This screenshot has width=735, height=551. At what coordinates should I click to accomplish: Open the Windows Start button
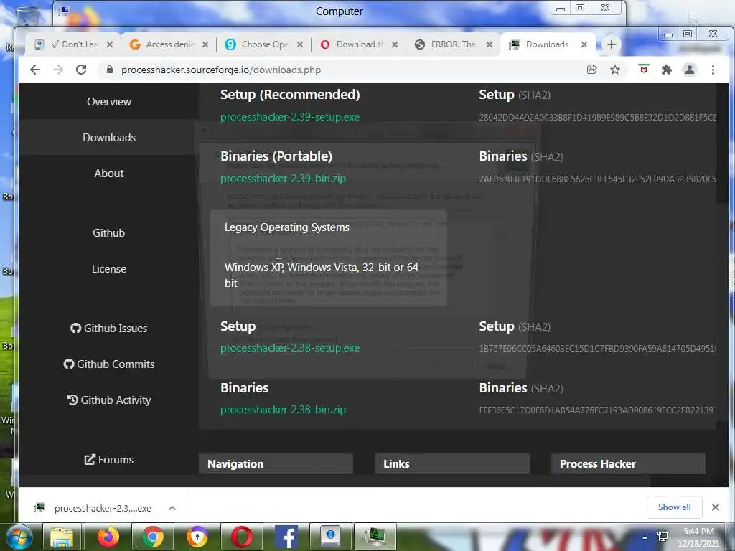(x=19, y=537)
